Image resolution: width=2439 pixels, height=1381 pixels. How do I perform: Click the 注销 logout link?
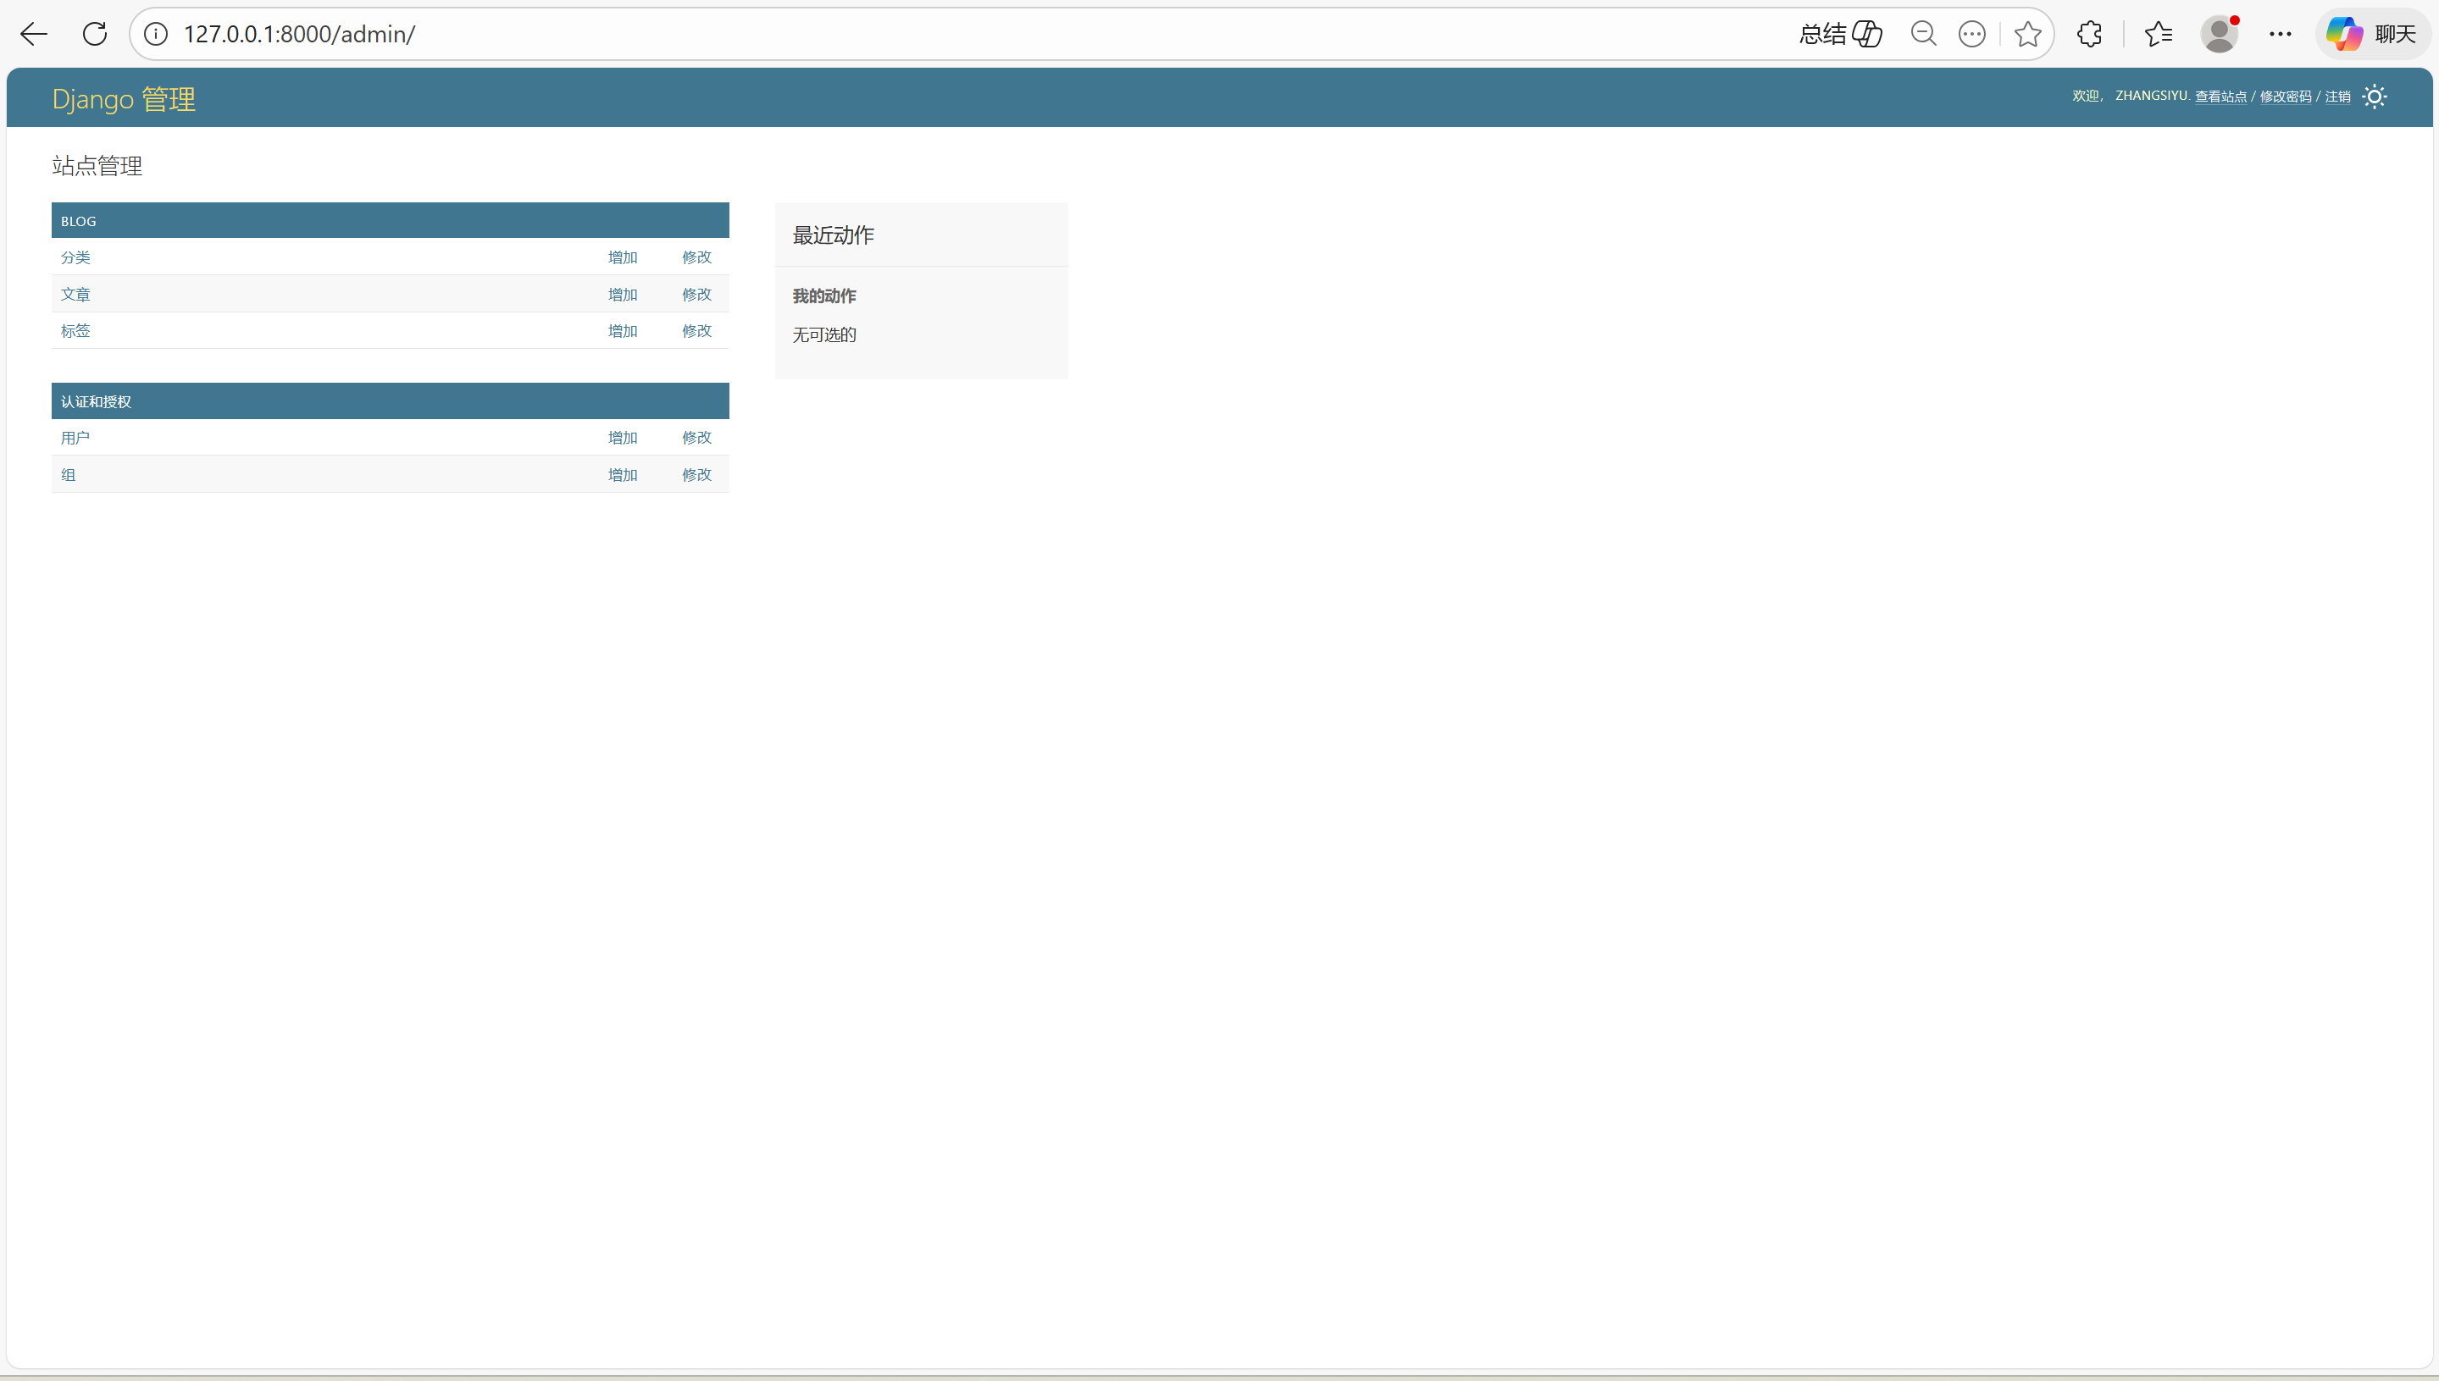2336,97
